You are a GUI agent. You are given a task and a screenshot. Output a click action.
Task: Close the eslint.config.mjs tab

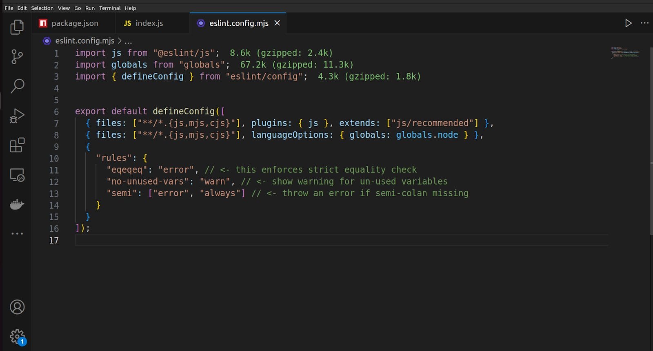[277, 23]
